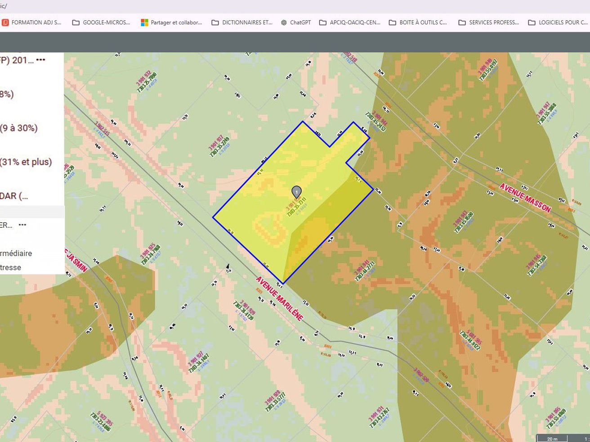
Task: Click road lot number 3 902 515
Action: (x=102, y=129)
